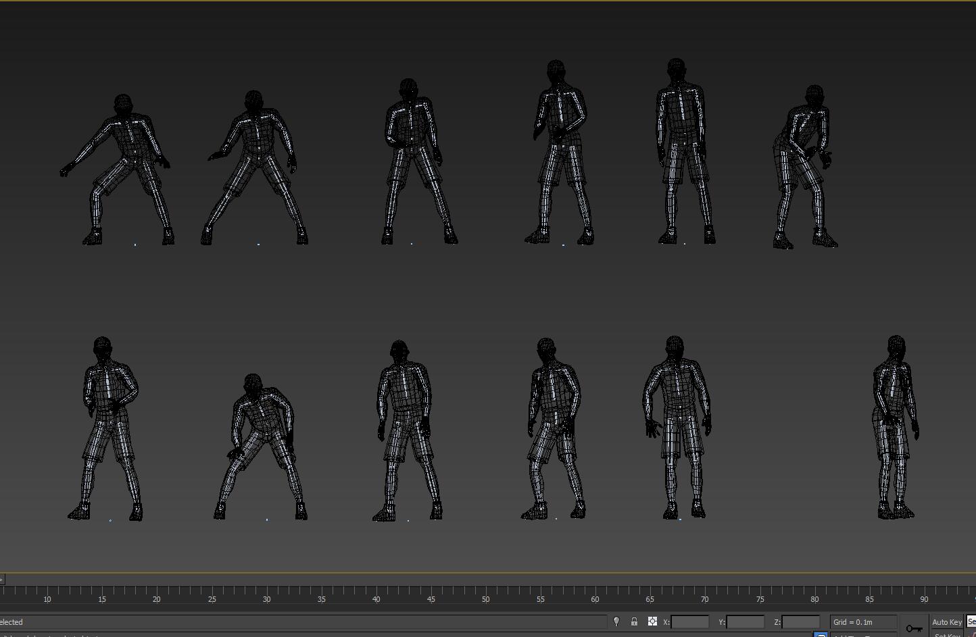Click the X coordinate input field
Screen dimensions: 976x637
pos(690,622)
